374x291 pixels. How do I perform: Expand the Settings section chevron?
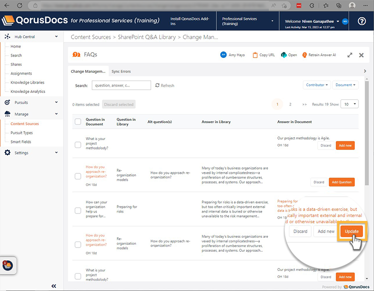pyautogui.click(x=56, y=153)
